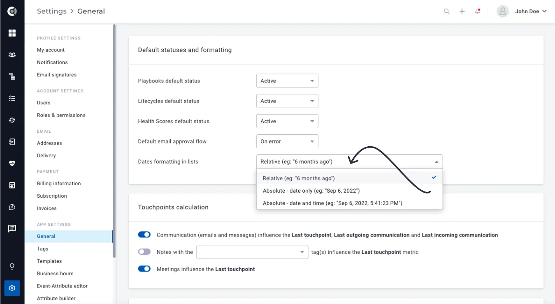Choose Absolute - date only option
Image resolution: width=555 pixels, height=304 pixels.
click(349, 191)
